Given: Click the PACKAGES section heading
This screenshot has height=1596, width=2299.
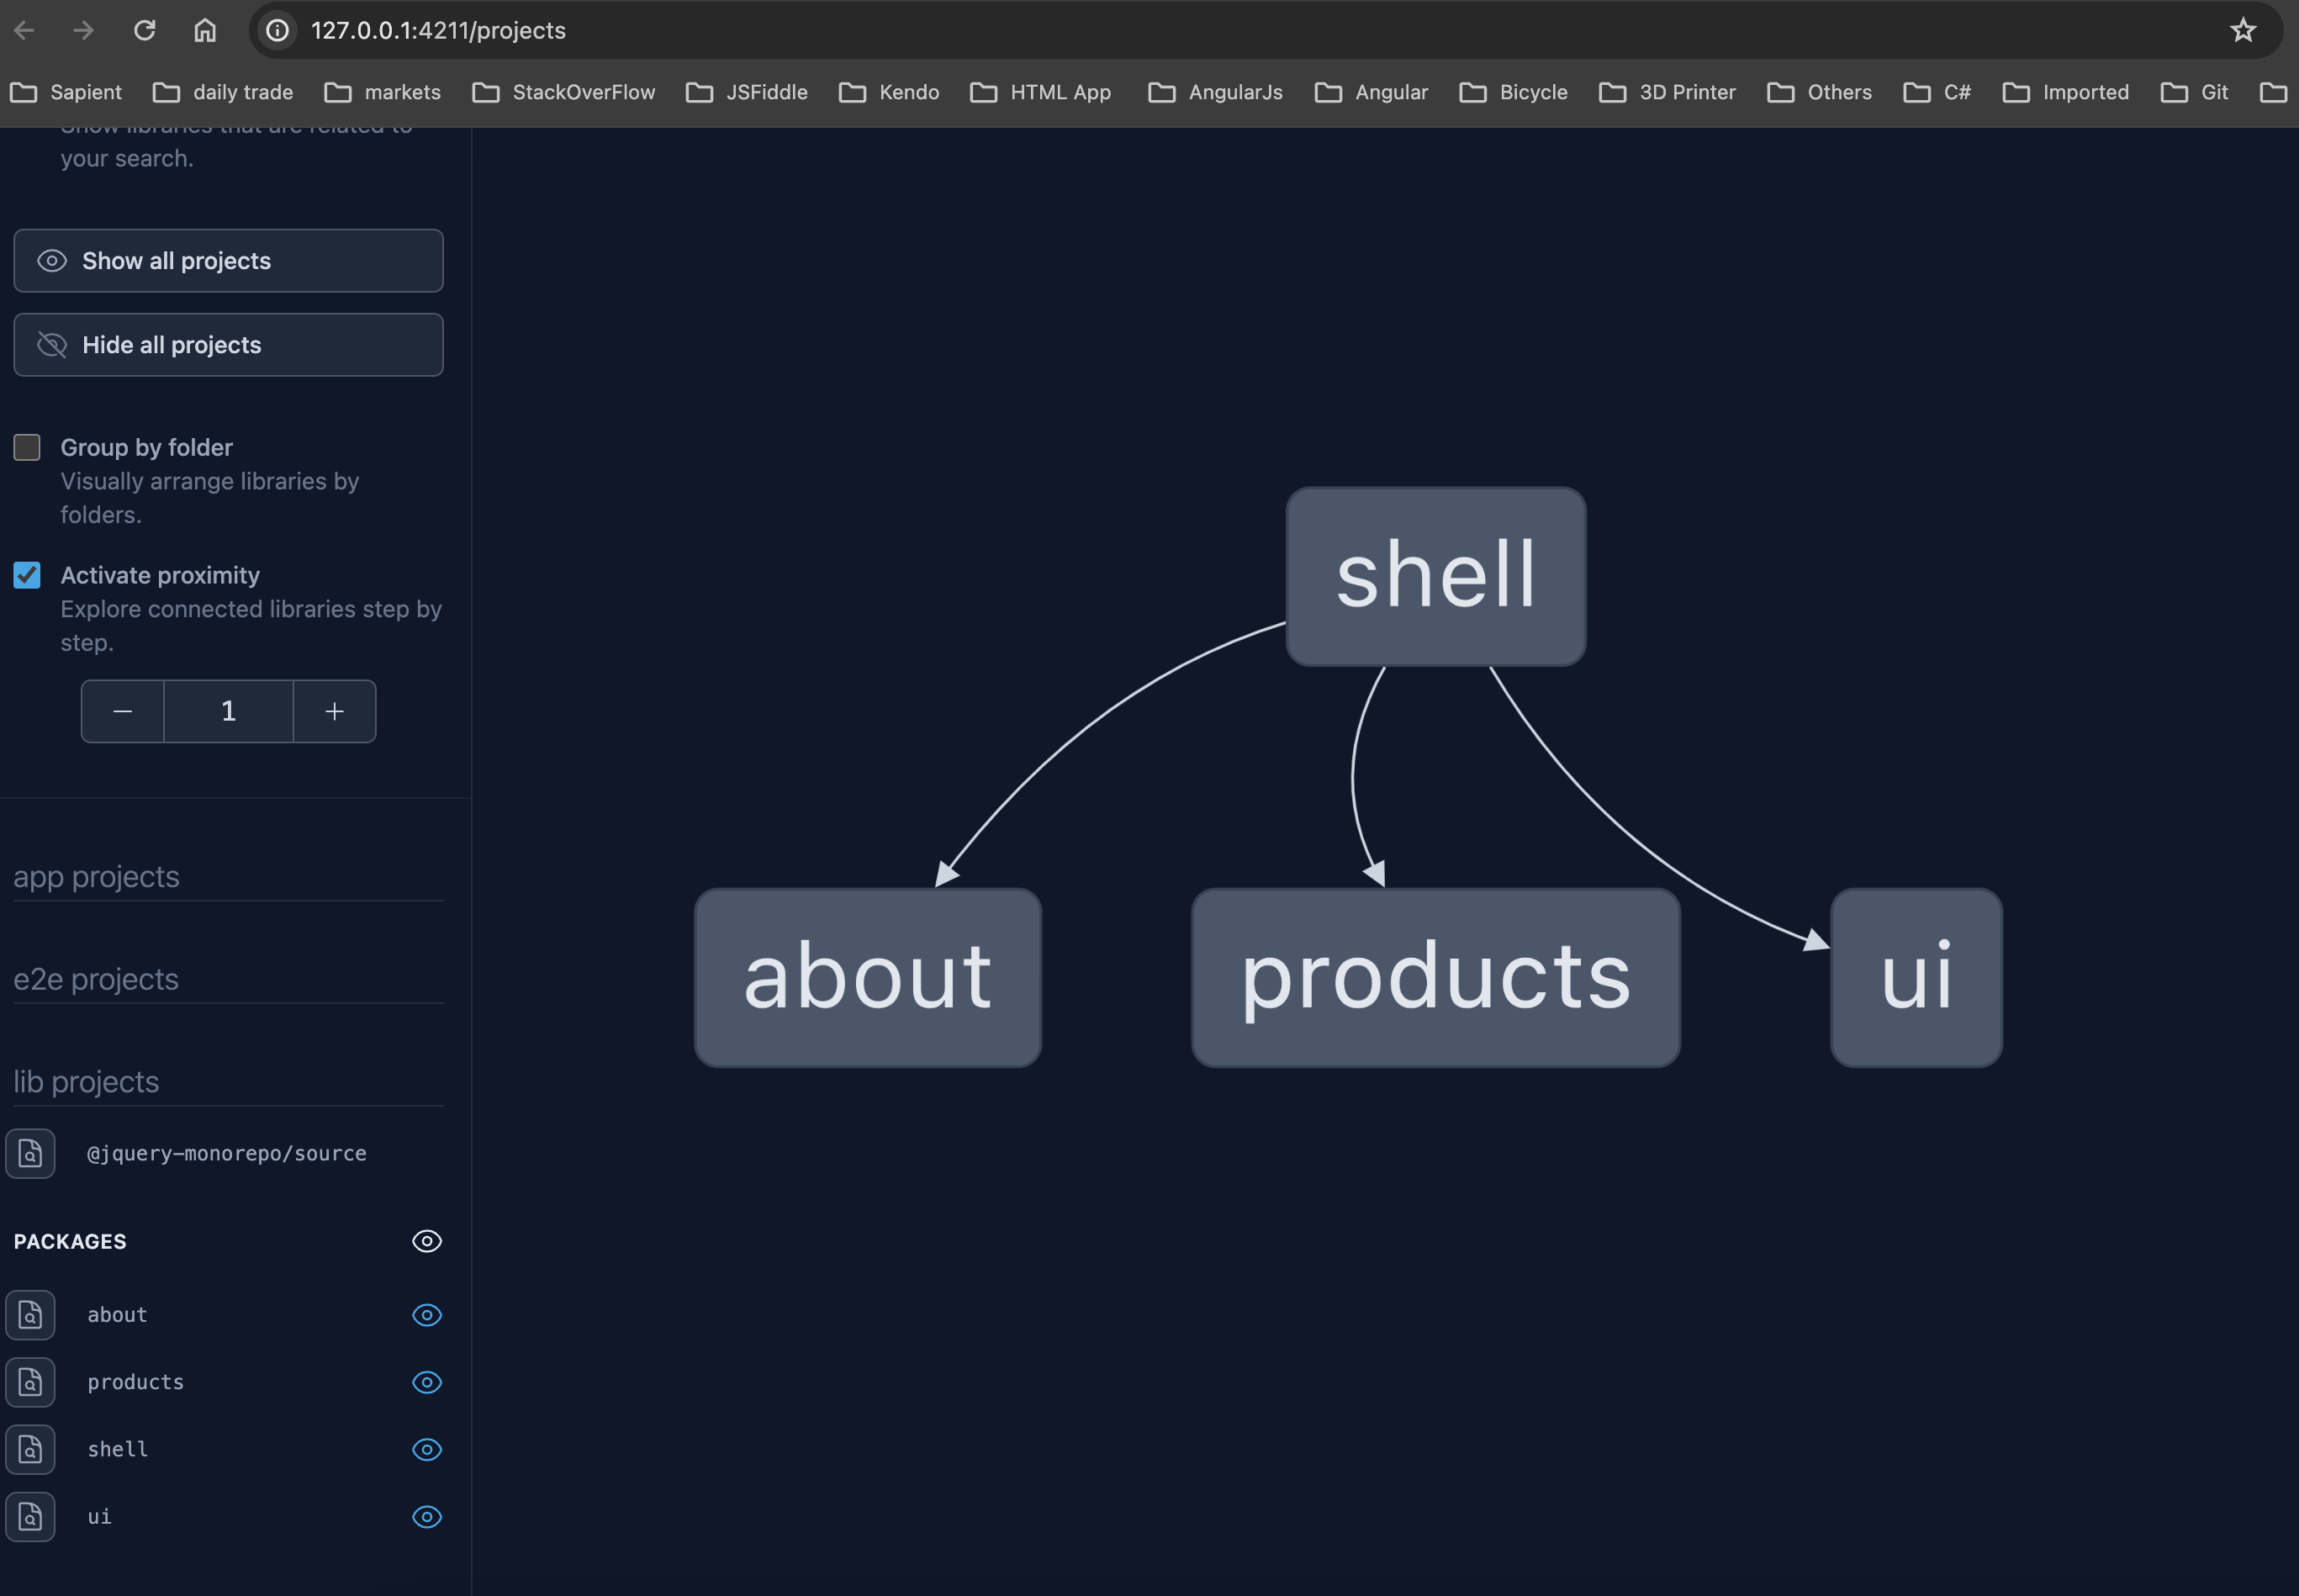Looking at the screenshot, I should [x=70, y=1241].
